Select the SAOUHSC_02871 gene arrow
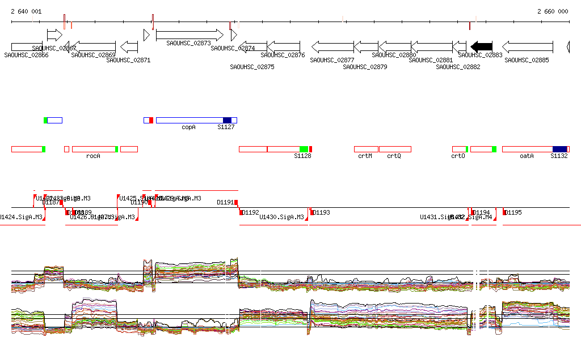The image size is (581, 346). (129, 47)
